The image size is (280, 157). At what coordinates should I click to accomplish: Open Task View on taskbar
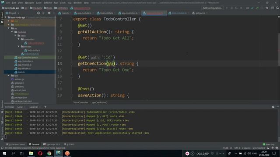pyautogui.click(x=22, y=153)
